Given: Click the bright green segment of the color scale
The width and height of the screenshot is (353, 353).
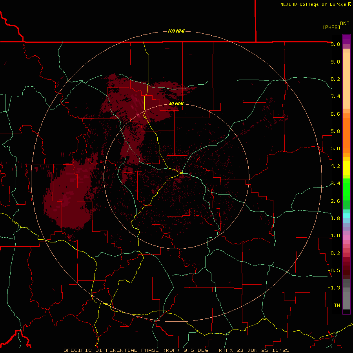Looking at the screenshot, I should point(346,189).
